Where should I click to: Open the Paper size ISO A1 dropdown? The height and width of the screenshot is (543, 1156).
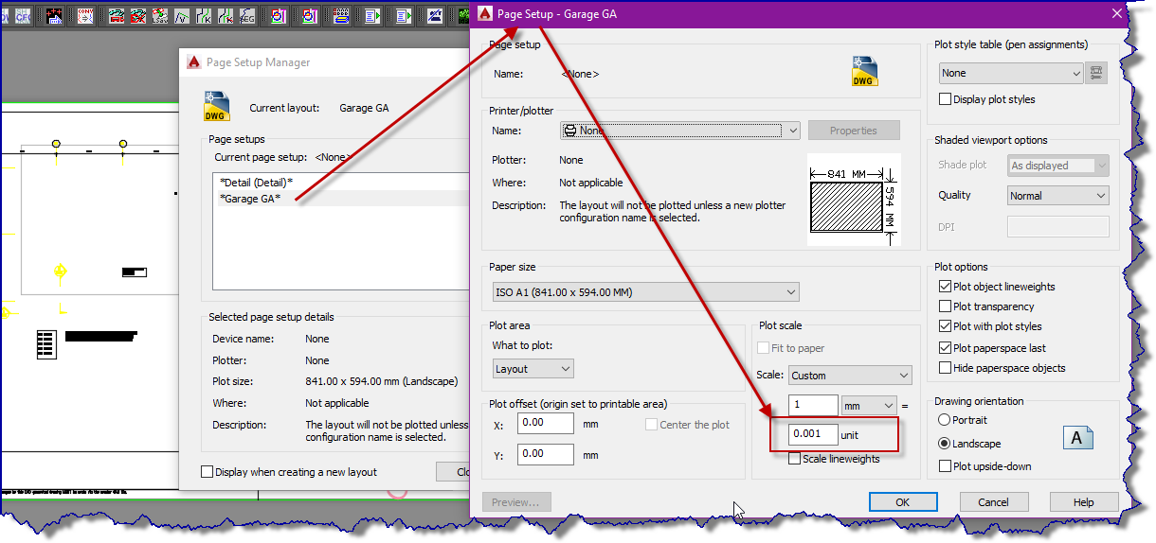[645, 292]
